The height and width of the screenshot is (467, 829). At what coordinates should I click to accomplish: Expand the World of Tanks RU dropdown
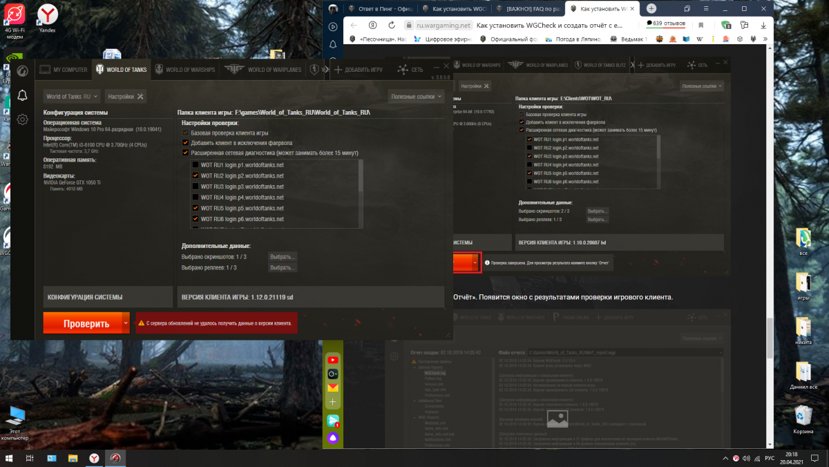72,97
